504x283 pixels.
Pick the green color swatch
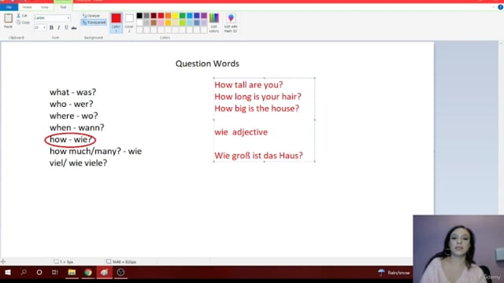coord(183,16)
